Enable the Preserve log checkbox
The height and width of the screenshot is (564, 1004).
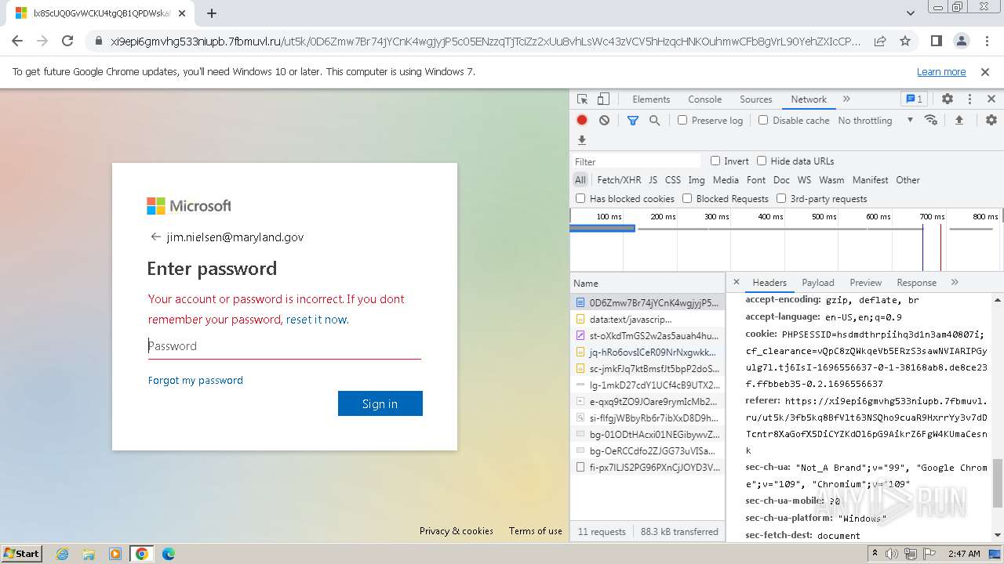pyautogui.click(x=682, y=121)
